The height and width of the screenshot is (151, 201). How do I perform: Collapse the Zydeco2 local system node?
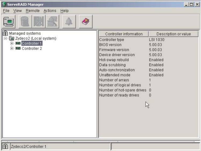(x=6, y=38)
